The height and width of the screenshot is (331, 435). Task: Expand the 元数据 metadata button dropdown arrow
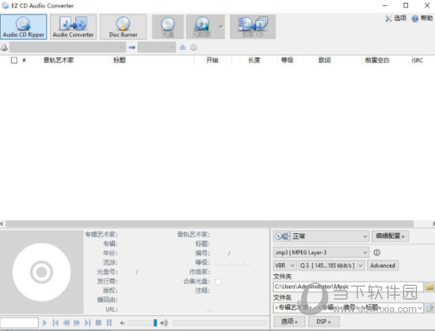click(x=221, y=27)
